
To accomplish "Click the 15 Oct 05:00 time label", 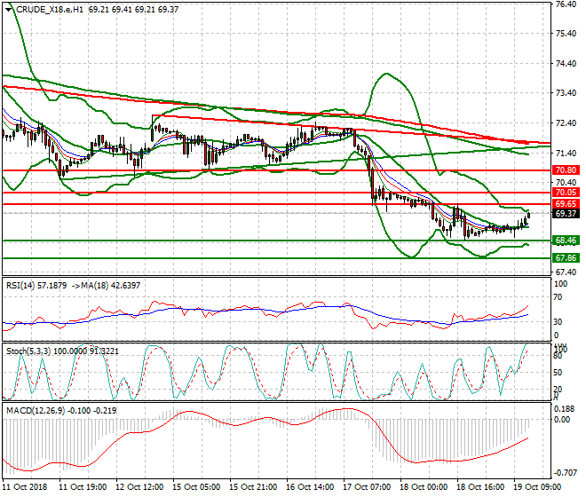I will point(196,487).
